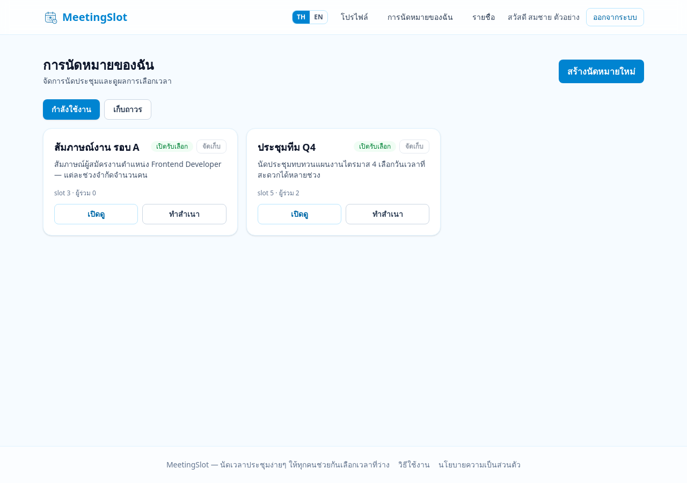Click the page heading การนัดหมายของฉัน
The width and height of the screenshot is (687, 483).
(x=98, y=65)
